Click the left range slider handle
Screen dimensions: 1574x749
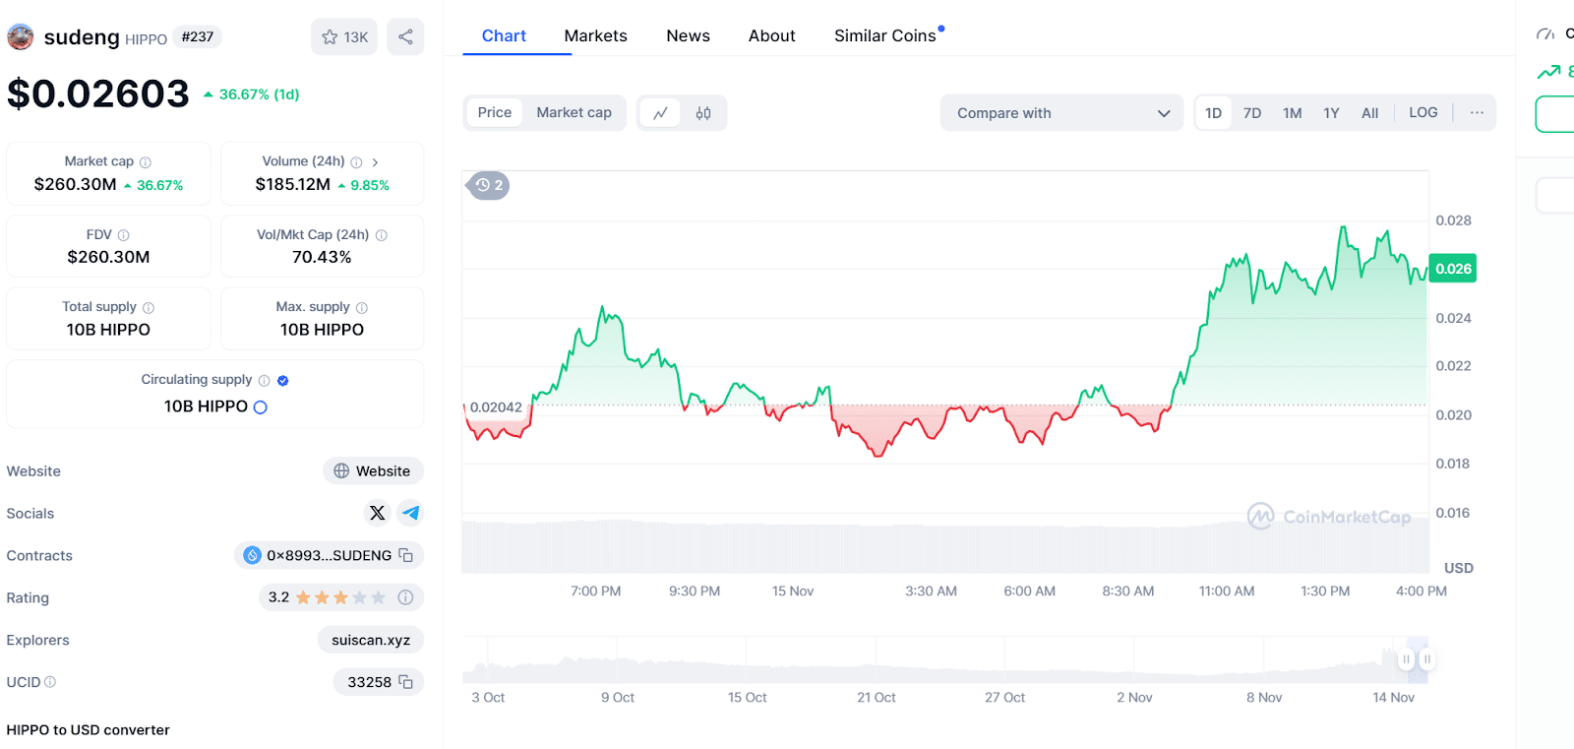point(1407,658)
